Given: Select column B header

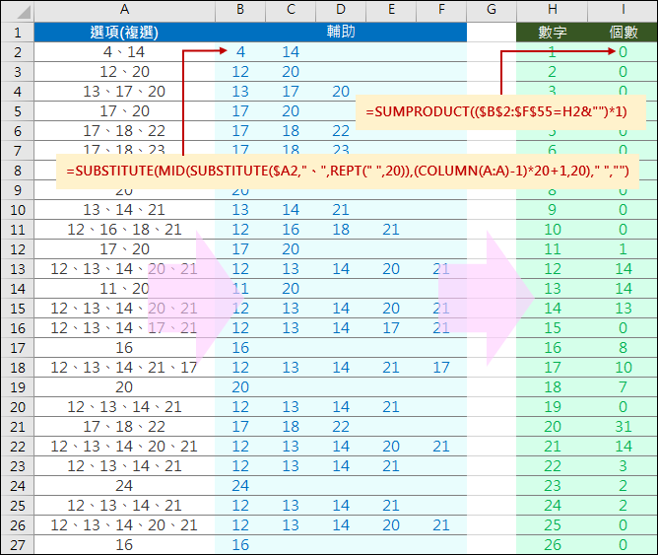Looking at the screenshot, I should tap(240, 10).
